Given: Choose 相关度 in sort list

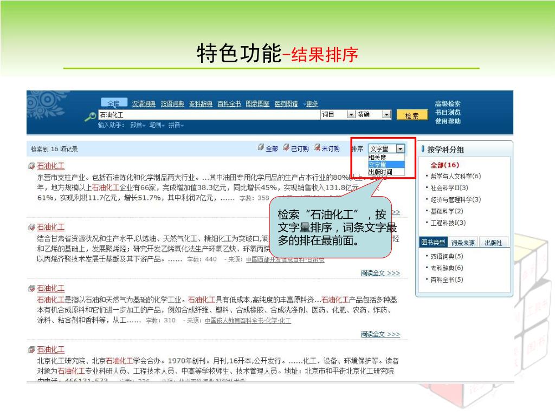Looking at the screenshot, I should tap(386, 158).
